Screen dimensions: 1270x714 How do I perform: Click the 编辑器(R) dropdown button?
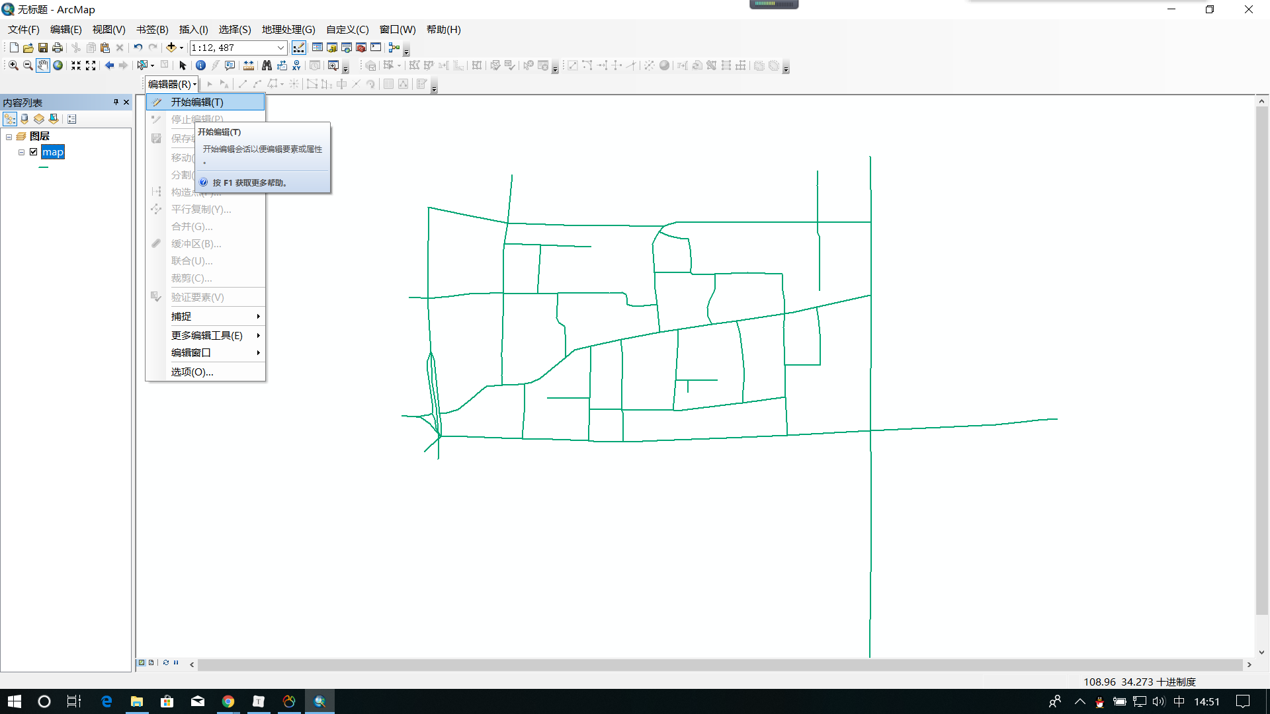(172, 85)
